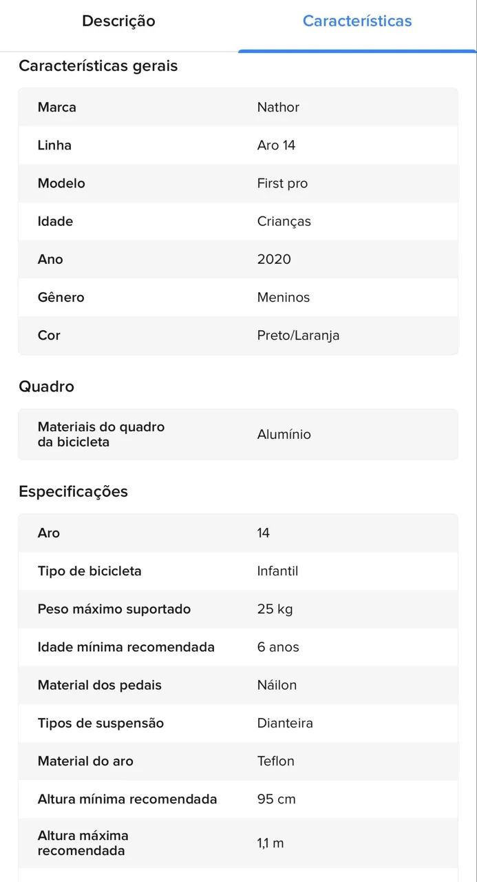Image resolution: width=477 pixels, height=882 pixels.
Task: Tap the Tipo de bicicleta Infantil row
Action: click(238, 571)
